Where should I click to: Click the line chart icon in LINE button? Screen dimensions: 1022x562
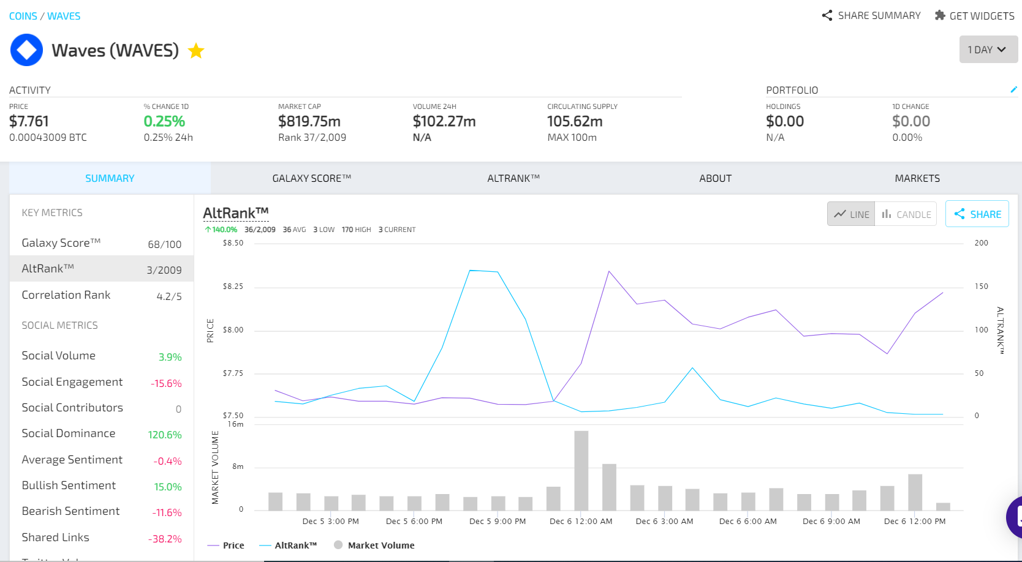click(840, 214)
